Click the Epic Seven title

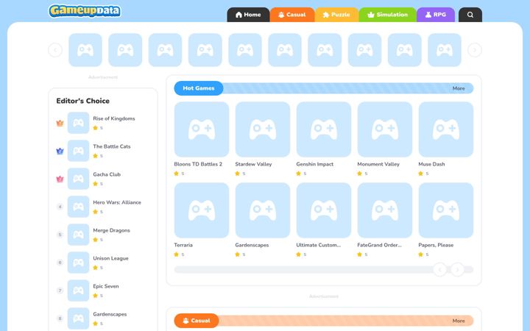coord(106,286)
